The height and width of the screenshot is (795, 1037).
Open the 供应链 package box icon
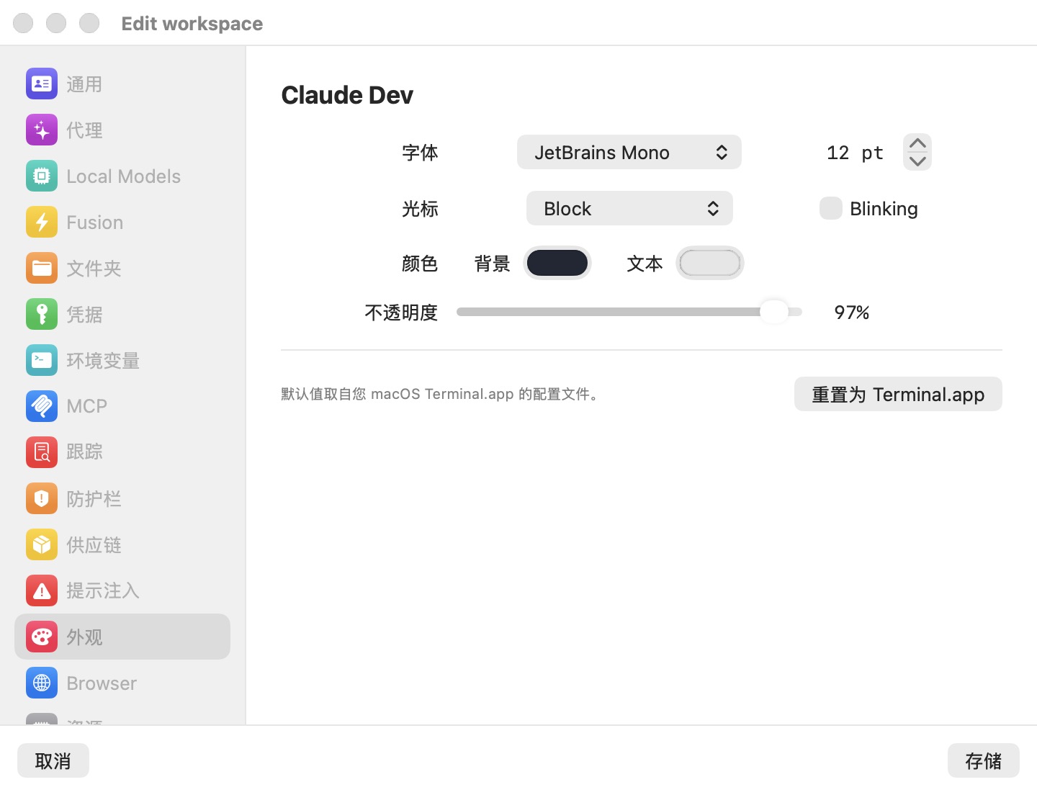pyautogui.click(x=42, y=544)
